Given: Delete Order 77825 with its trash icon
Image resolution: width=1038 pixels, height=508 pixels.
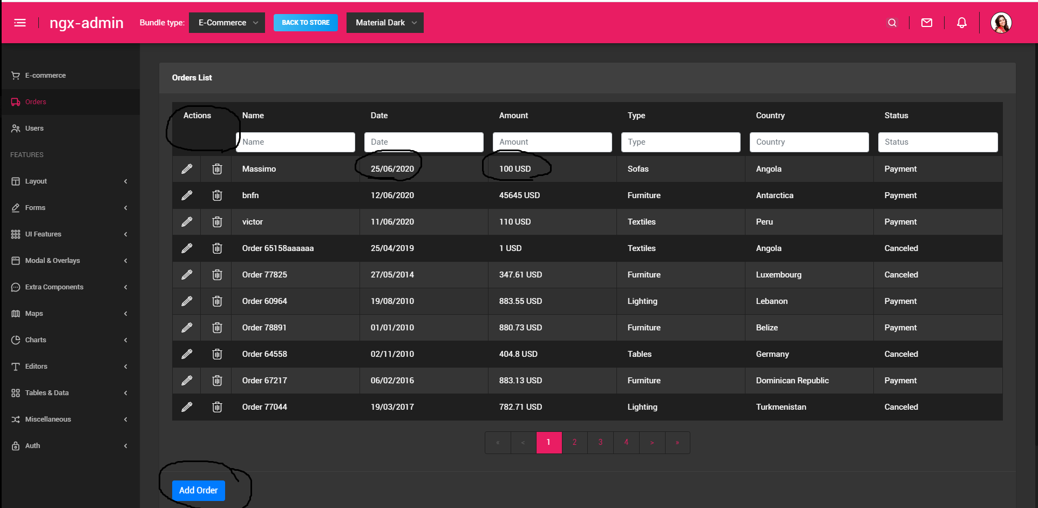Looking at the screenshot, I should (216, 274).
